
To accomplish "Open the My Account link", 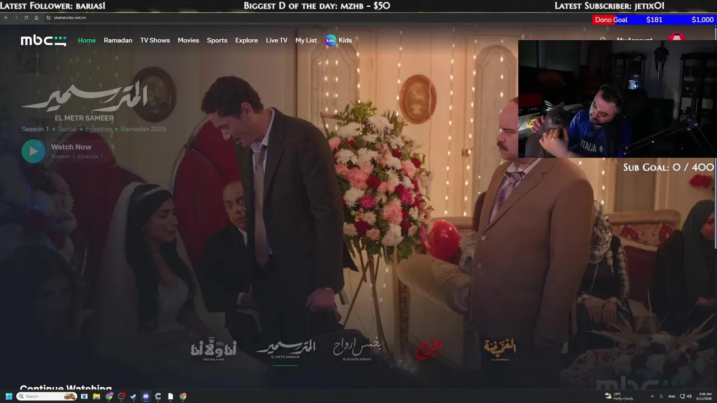I will tap(635, 40).
